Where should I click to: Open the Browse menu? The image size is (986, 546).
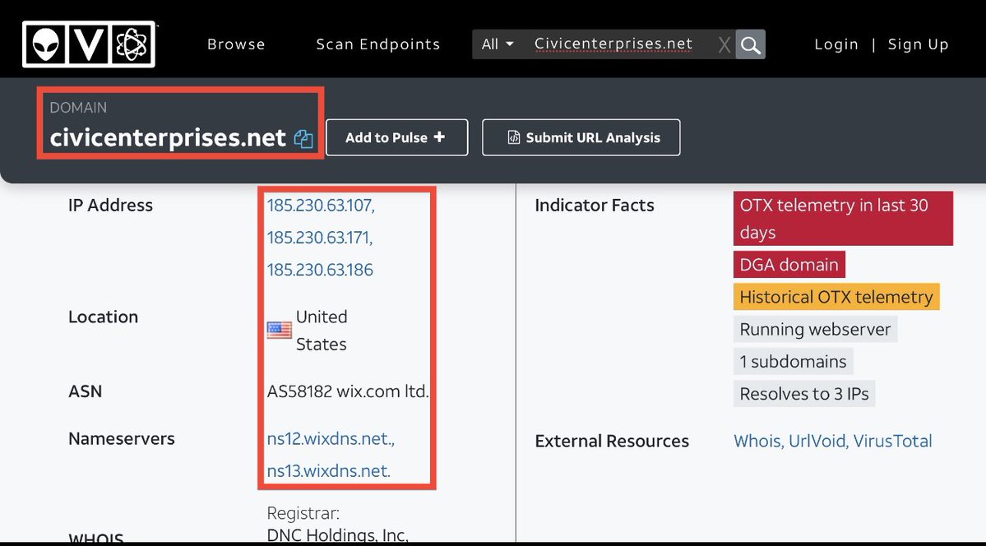(236, 44)
